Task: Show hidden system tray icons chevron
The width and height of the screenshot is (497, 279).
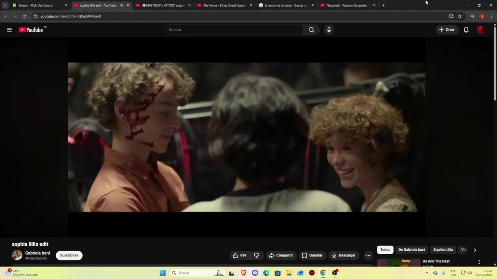Action: 427,273
